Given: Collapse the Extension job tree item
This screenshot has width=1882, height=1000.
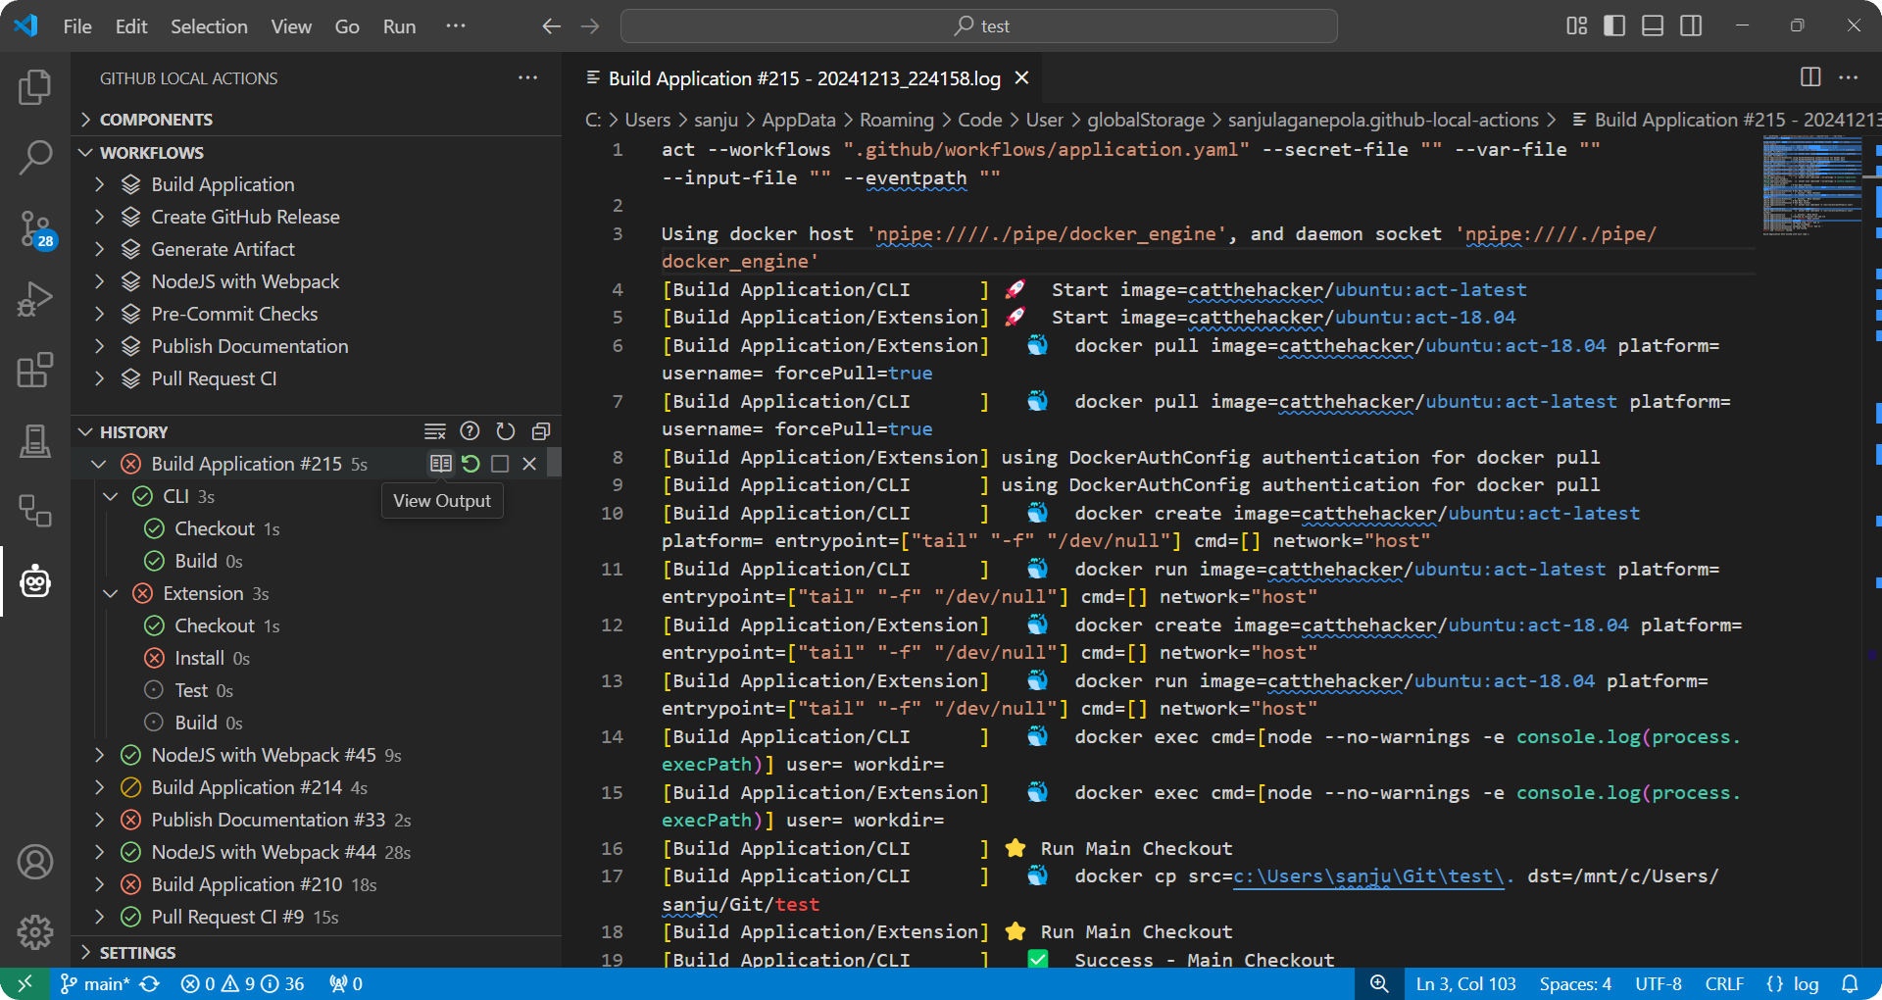Looking at the screenshot, I should click(x=111, y=593).
